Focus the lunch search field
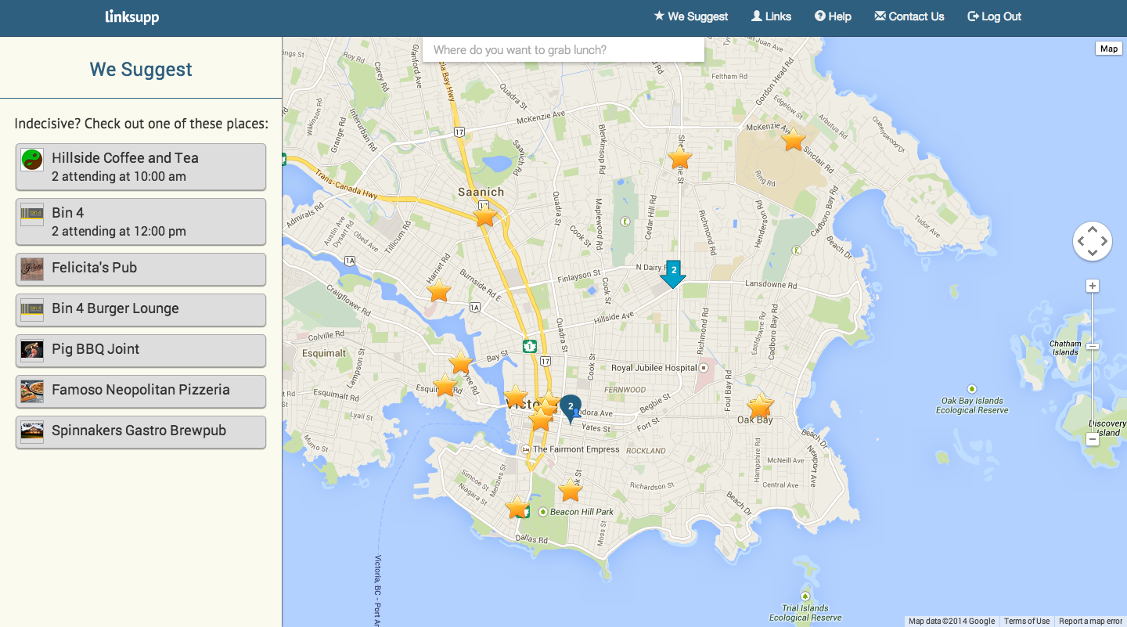 tap(563, 50)
